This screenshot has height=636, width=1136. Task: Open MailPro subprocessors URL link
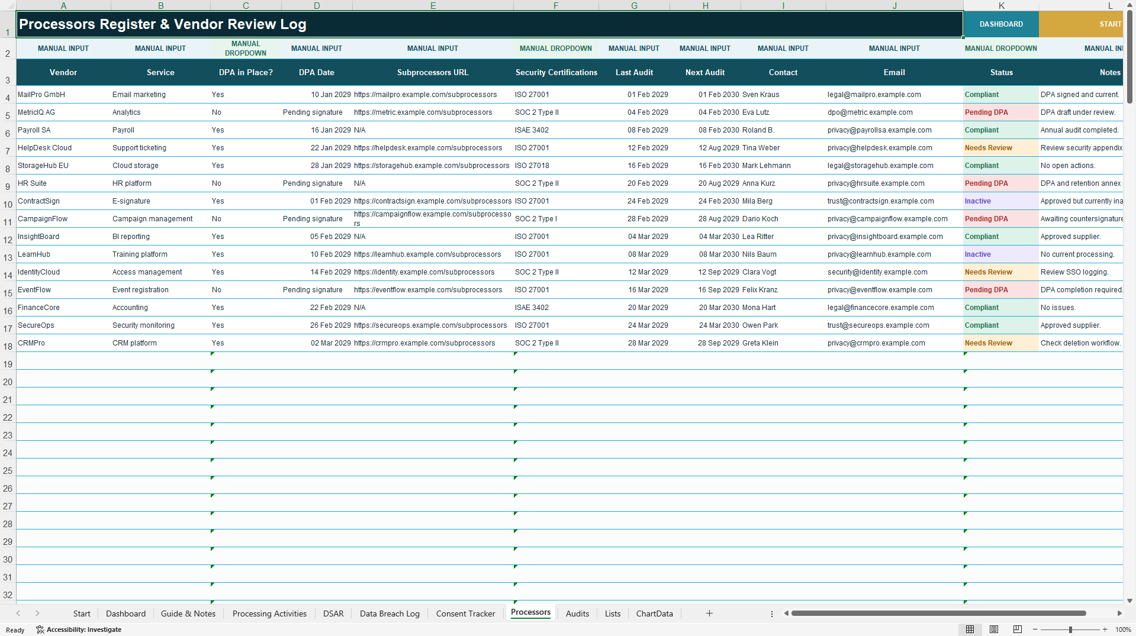425,95
